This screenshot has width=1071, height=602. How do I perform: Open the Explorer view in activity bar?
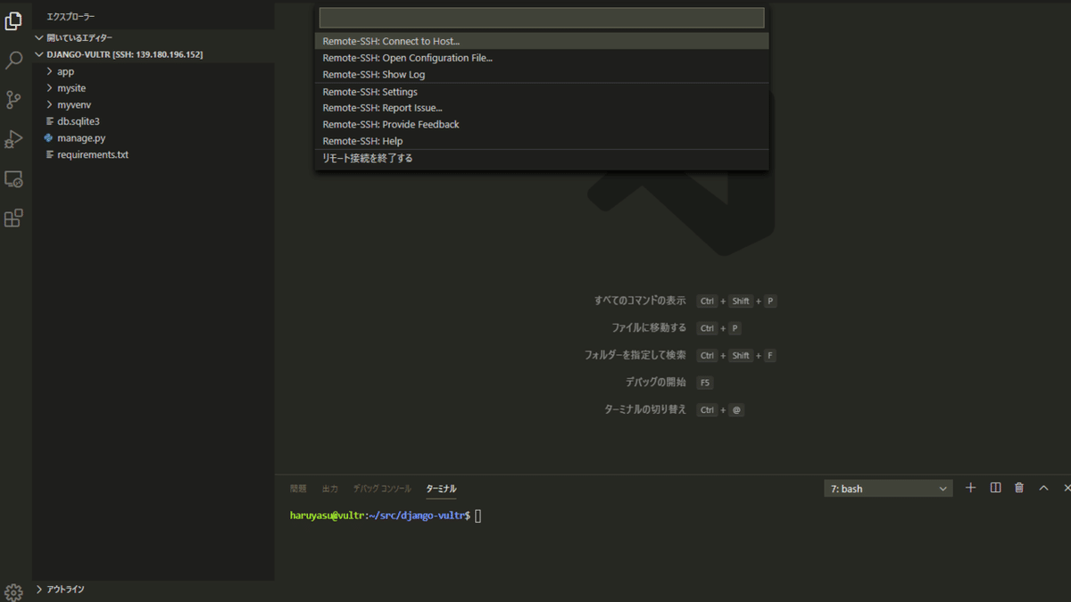coord(13,21)
